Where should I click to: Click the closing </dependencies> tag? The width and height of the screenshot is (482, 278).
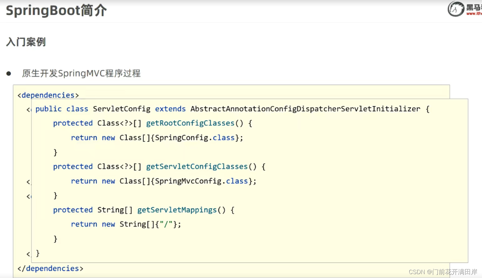coord(50,269)
